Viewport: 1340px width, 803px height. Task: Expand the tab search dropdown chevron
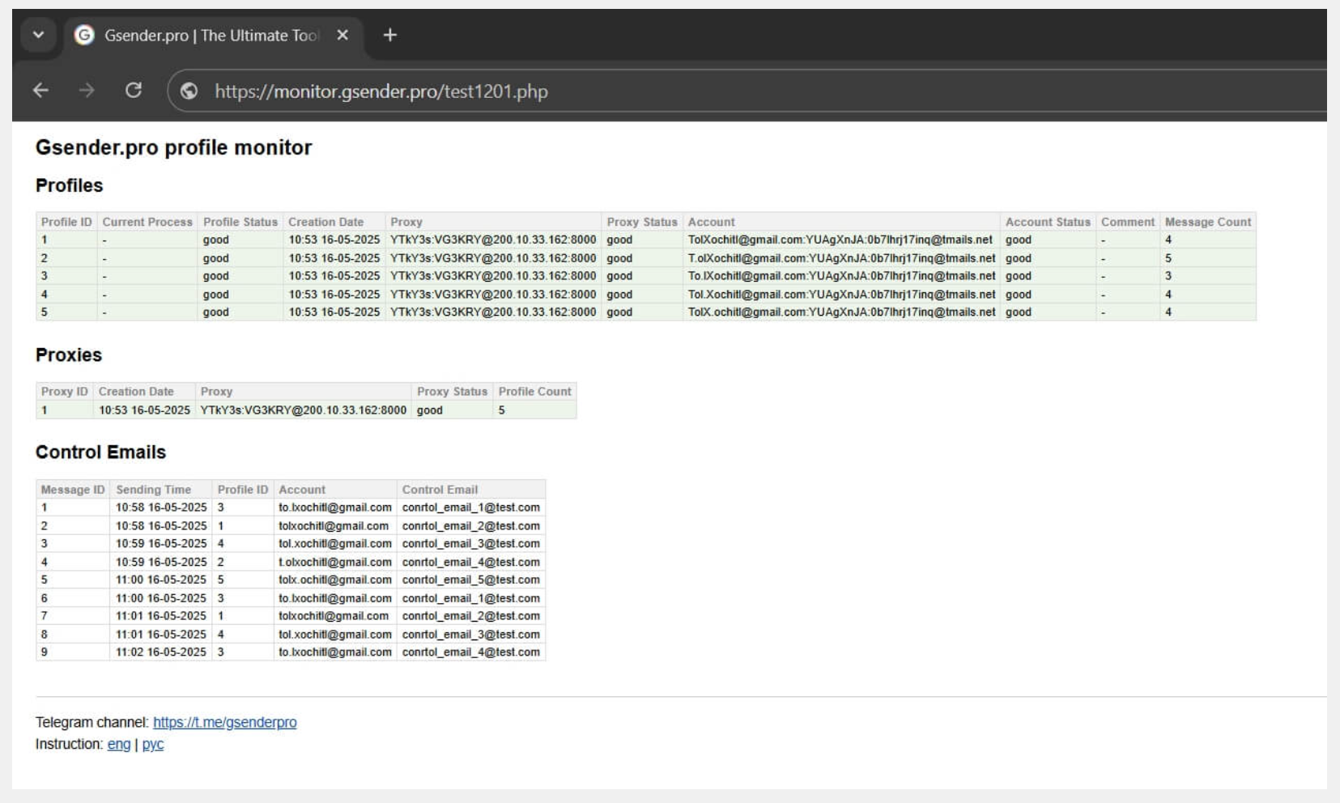pyautogui.click(x=38, y=35)
